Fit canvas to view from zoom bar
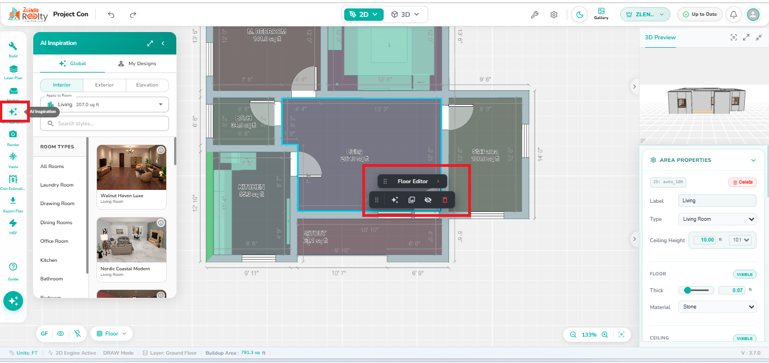The width and height of the screenshot is (769, 363). [621, 334]
